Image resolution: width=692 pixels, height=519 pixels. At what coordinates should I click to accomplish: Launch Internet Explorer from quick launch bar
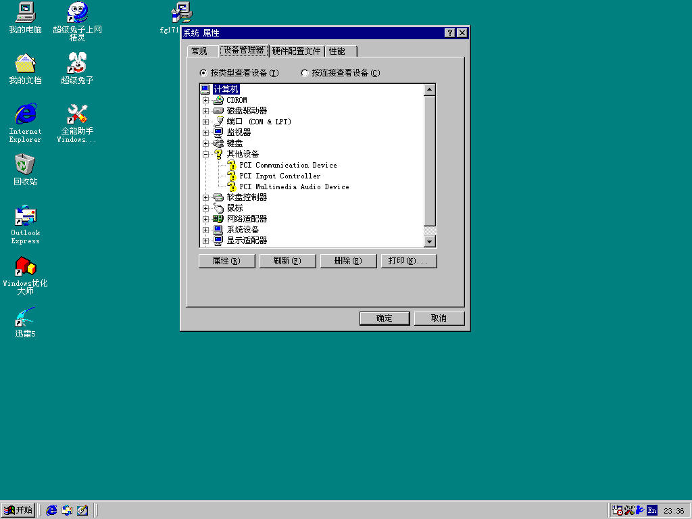point(51,510)
